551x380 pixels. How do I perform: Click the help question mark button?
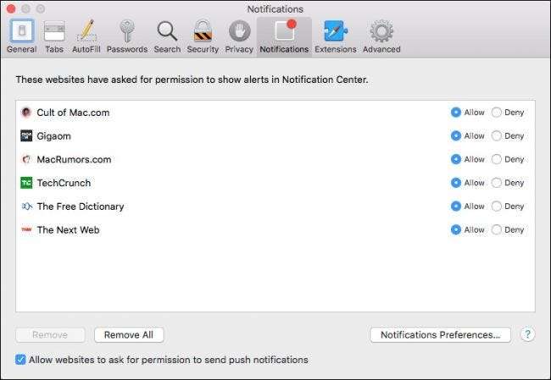point(527,335)
